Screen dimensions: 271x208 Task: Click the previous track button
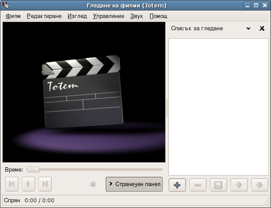coord(11,184)
